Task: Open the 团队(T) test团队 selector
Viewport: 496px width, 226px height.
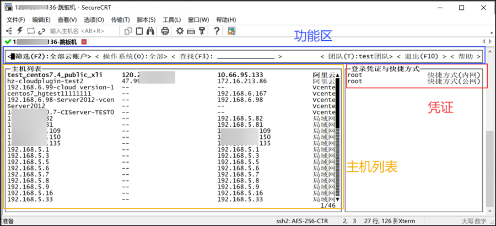Action: tap(359, 56)
